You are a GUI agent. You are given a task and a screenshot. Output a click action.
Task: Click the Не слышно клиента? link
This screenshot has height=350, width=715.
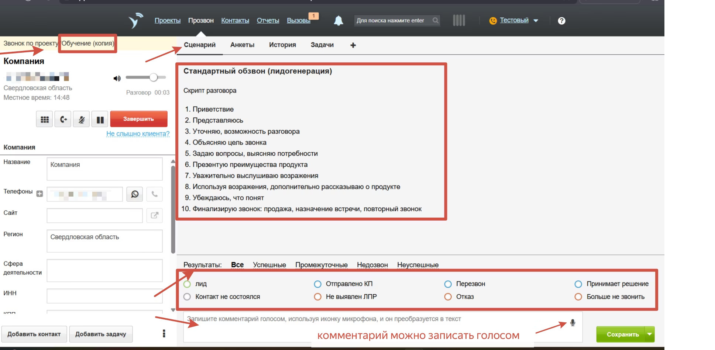tap(138, 134)
